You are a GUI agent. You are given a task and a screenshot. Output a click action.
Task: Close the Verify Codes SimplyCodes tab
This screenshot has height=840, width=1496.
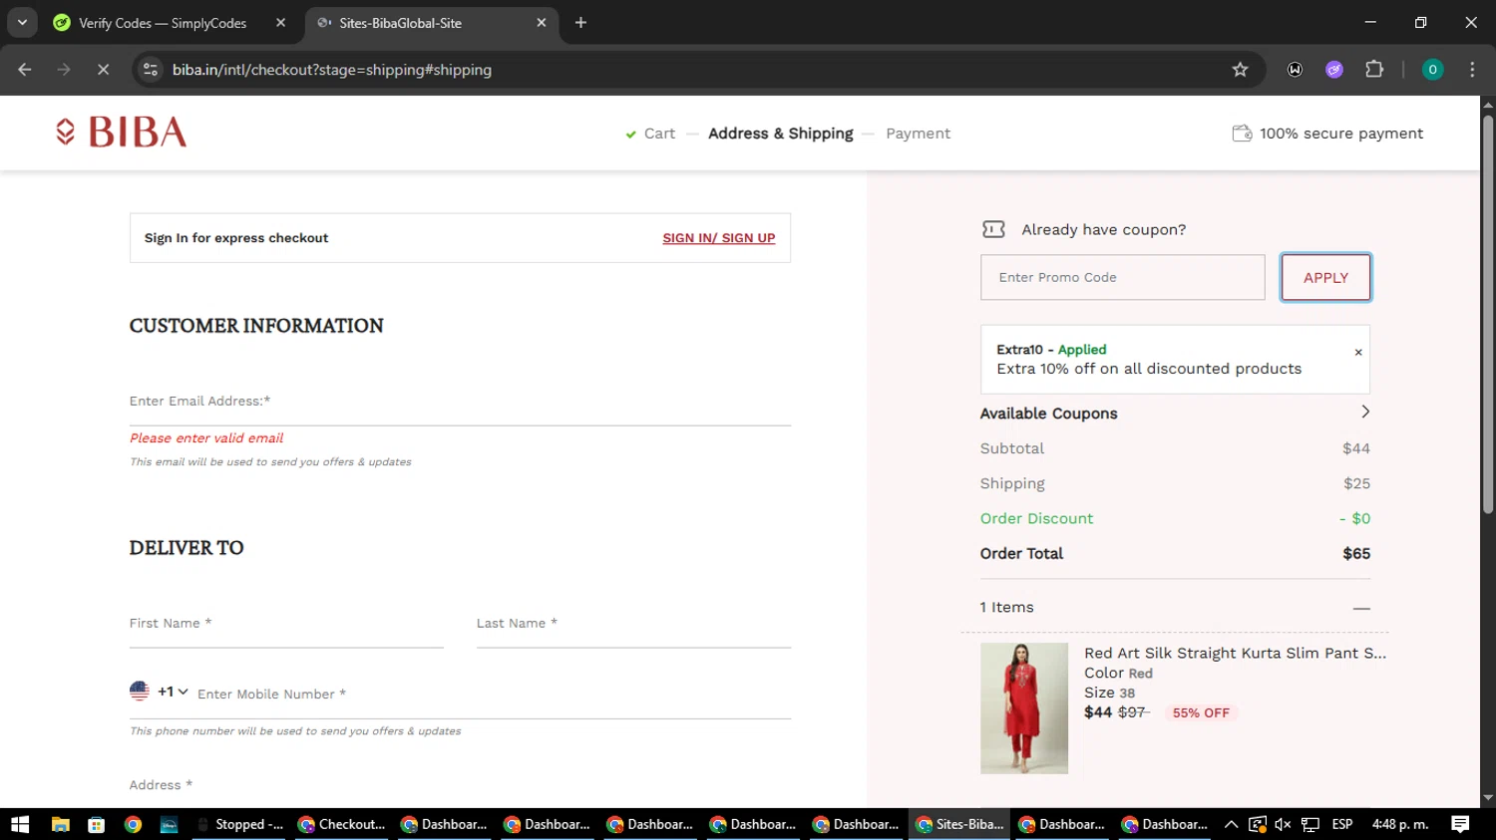280,22
